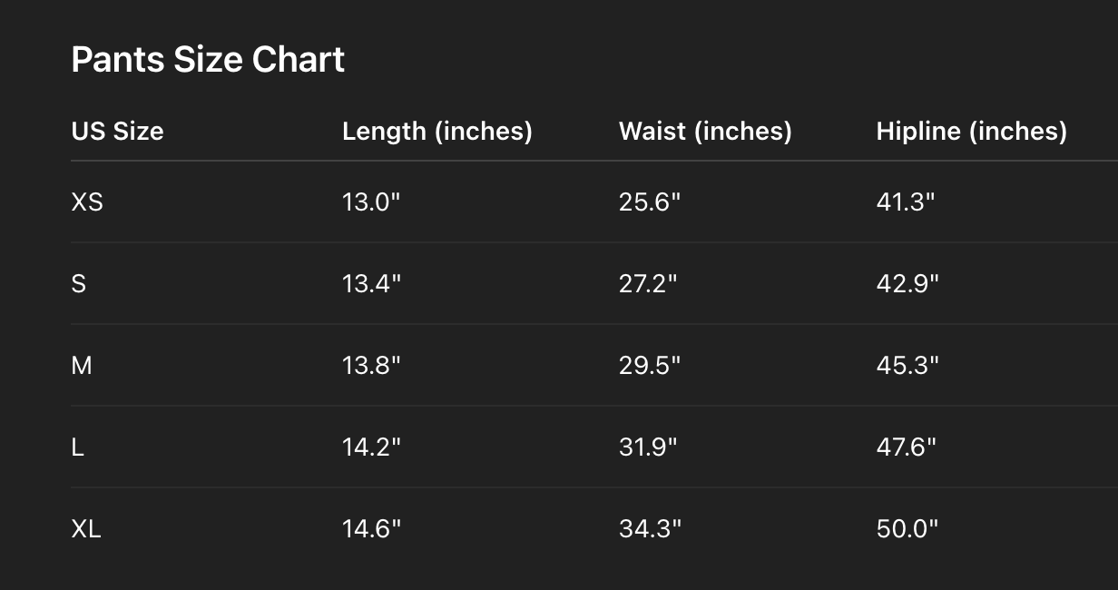1118x590 pixels.
Task: Click the Hipline (inches) column header
Action: (971, 131)
